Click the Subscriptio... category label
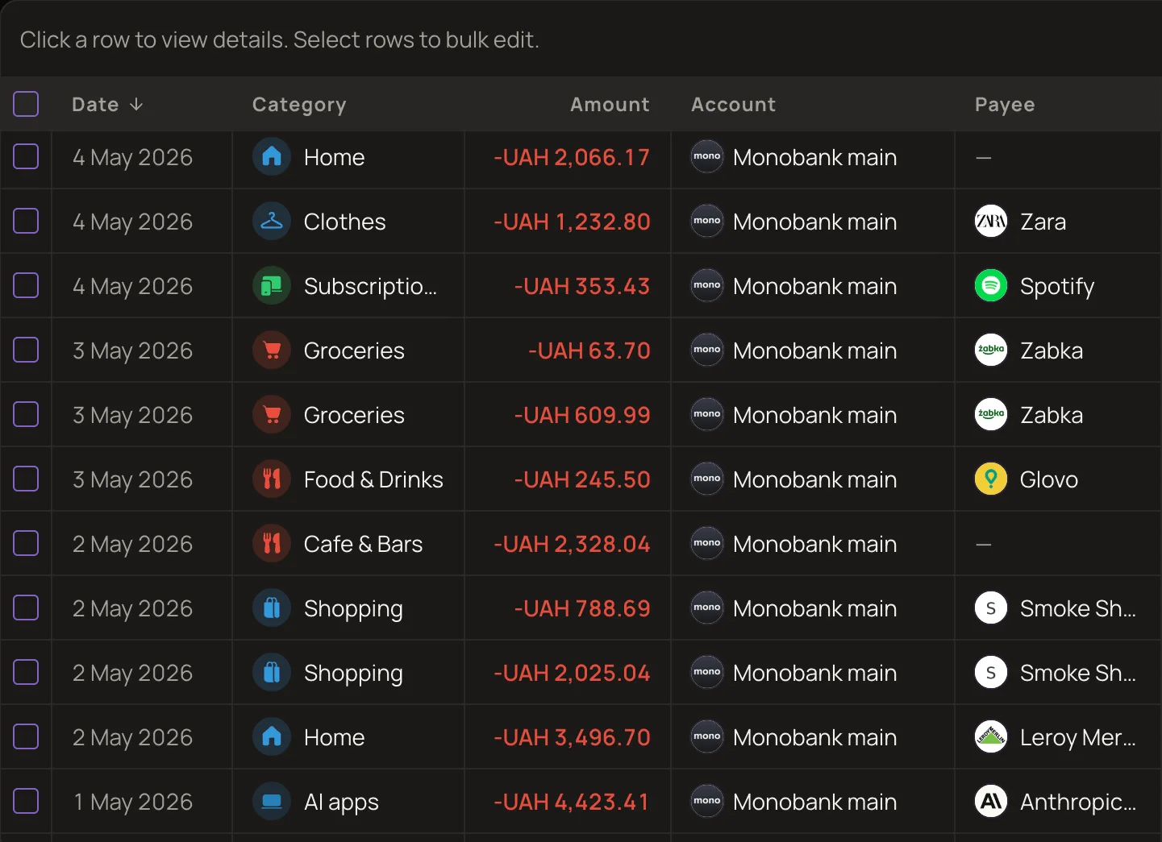The width and height of the screenshot is (1162, 842). point(370,286)
